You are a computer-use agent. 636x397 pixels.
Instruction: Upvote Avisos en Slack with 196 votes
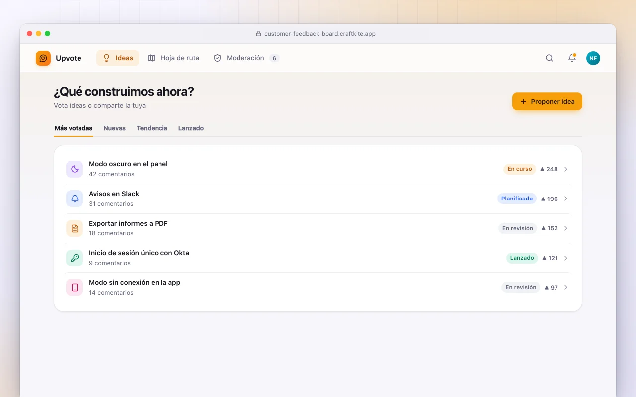pyautogui.click(x=550, y=198)
